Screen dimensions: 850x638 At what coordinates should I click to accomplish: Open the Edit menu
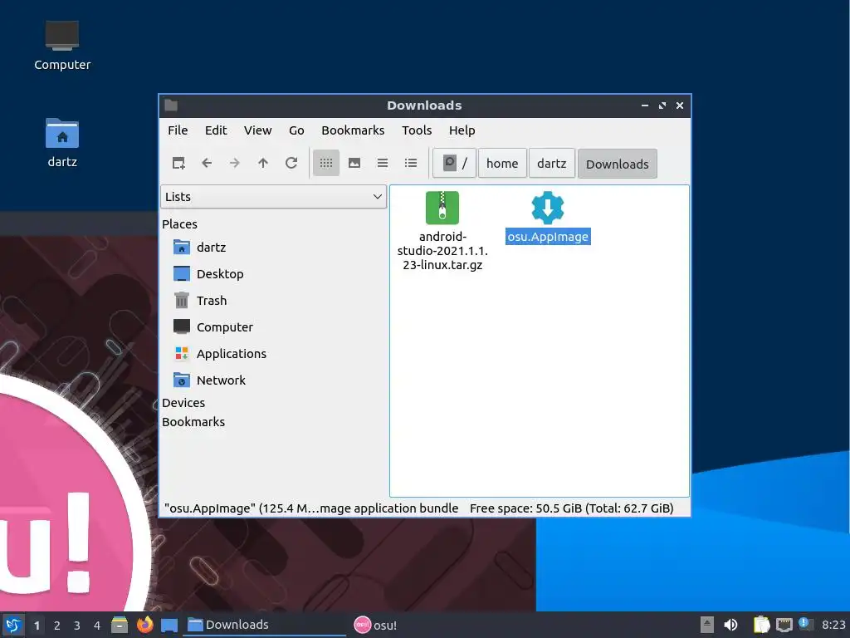coord(216,130)
